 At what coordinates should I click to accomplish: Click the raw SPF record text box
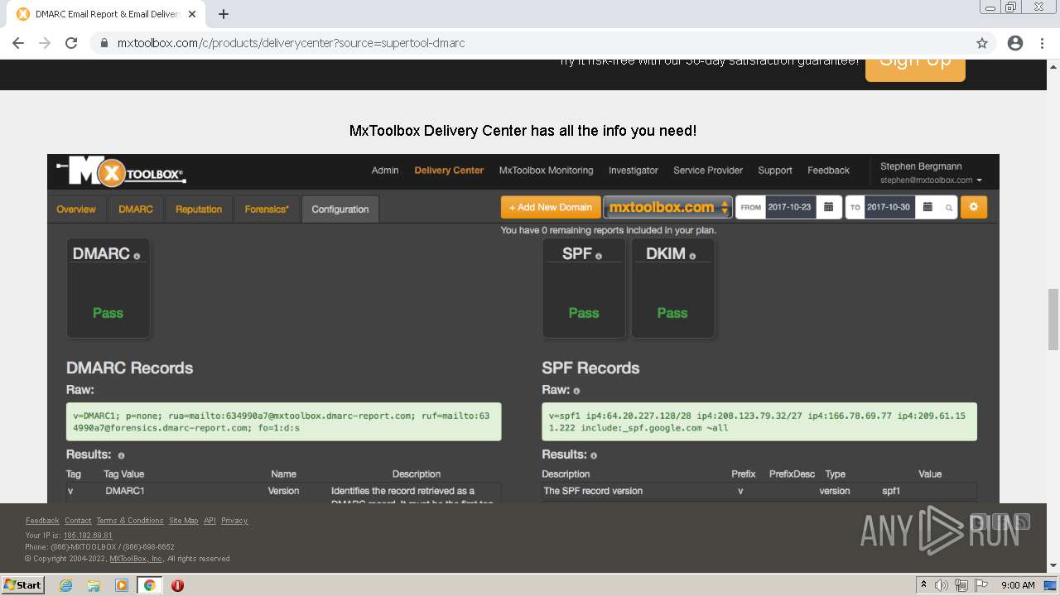point(759,421)
